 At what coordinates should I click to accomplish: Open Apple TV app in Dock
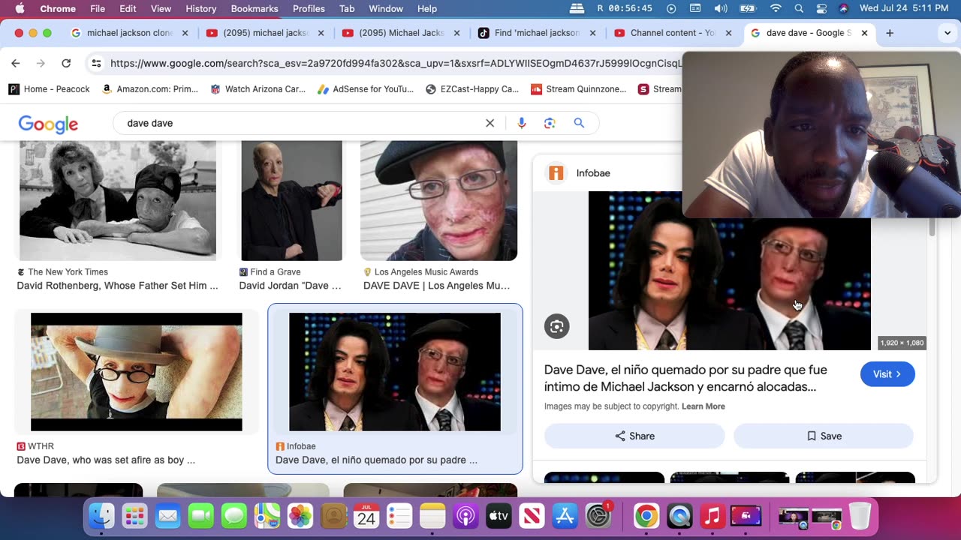[x=499, y=516]
